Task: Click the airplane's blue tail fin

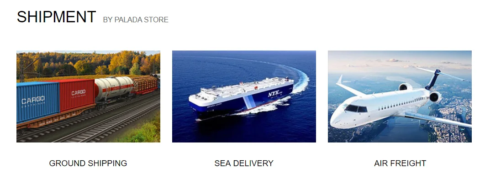Action: (x=433, y=79)
